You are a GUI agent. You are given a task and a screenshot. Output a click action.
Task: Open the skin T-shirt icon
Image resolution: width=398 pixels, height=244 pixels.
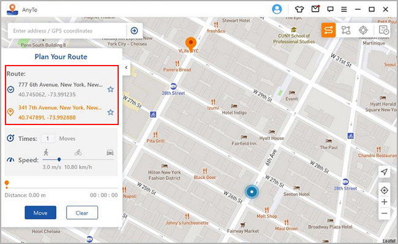299,9
